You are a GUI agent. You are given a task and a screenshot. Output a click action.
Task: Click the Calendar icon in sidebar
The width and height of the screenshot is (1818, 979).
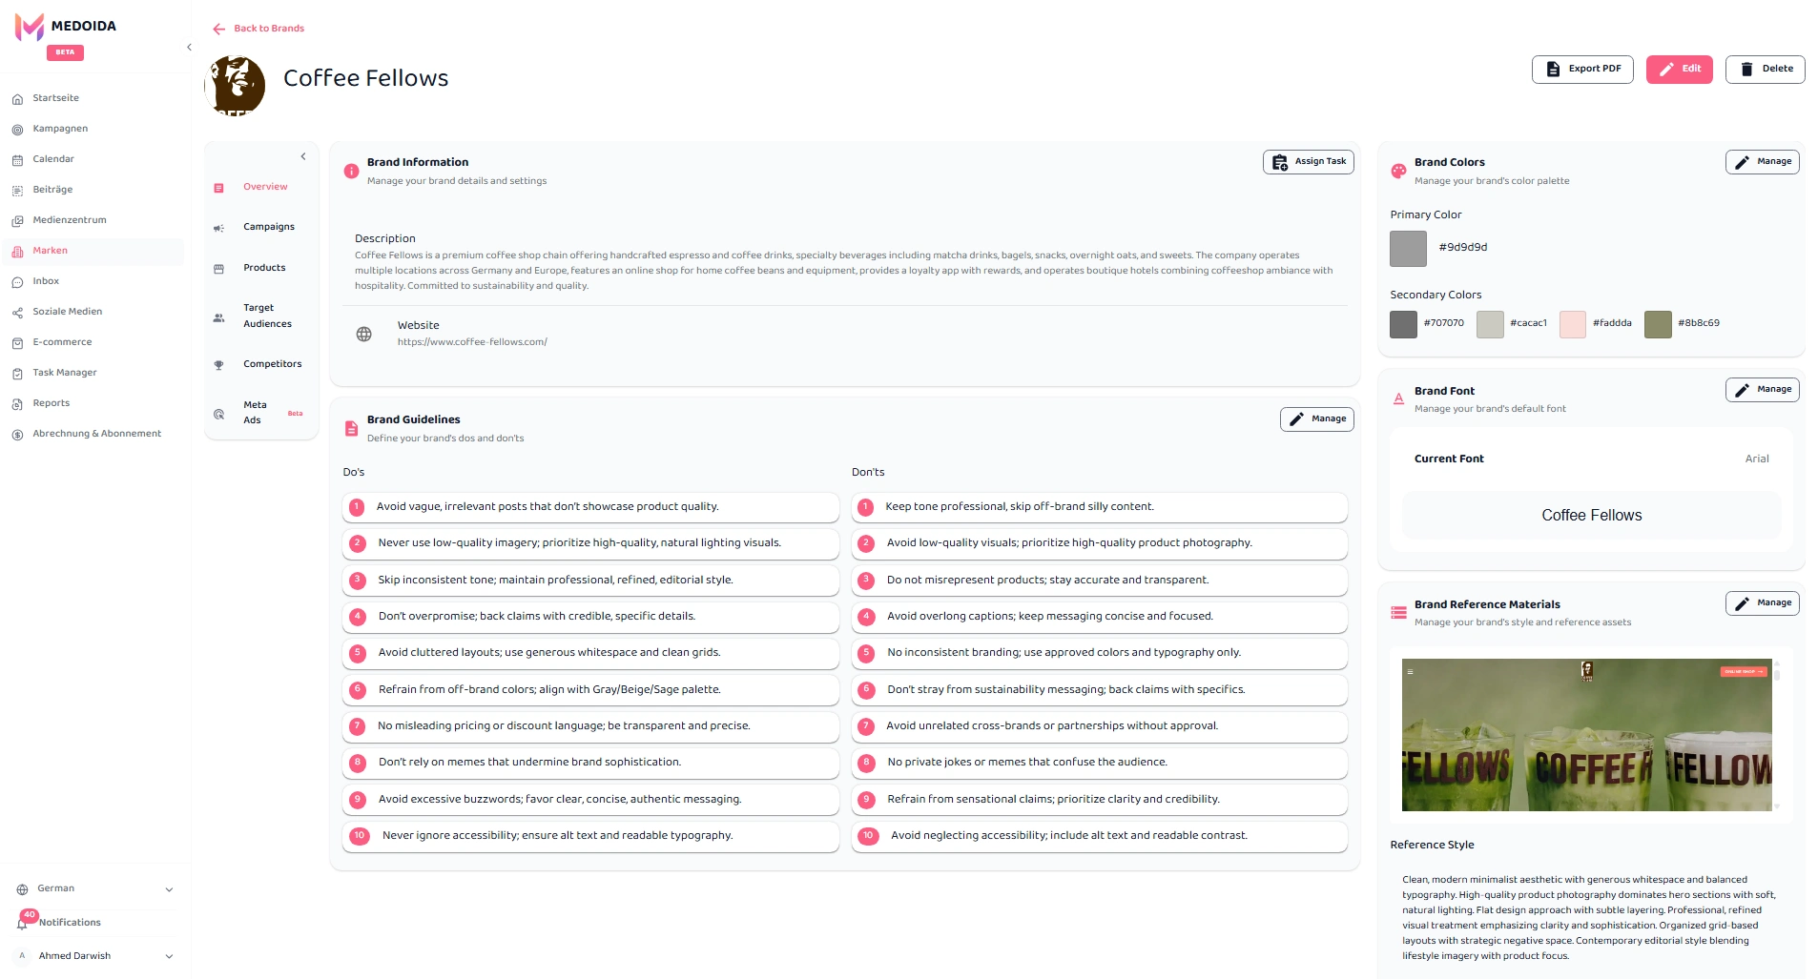tap(17, 160)
